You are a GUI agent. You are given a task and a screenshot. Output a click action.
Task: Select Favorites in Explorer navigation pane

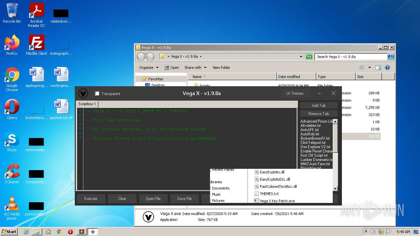click(156, 79)
